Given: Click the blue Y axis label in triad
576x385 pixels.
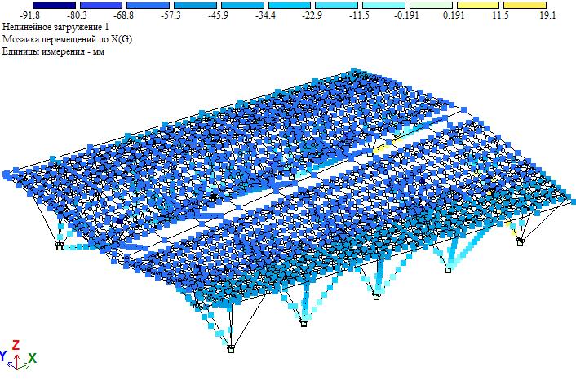Looking at the screenshot, I should pos(3,356).
